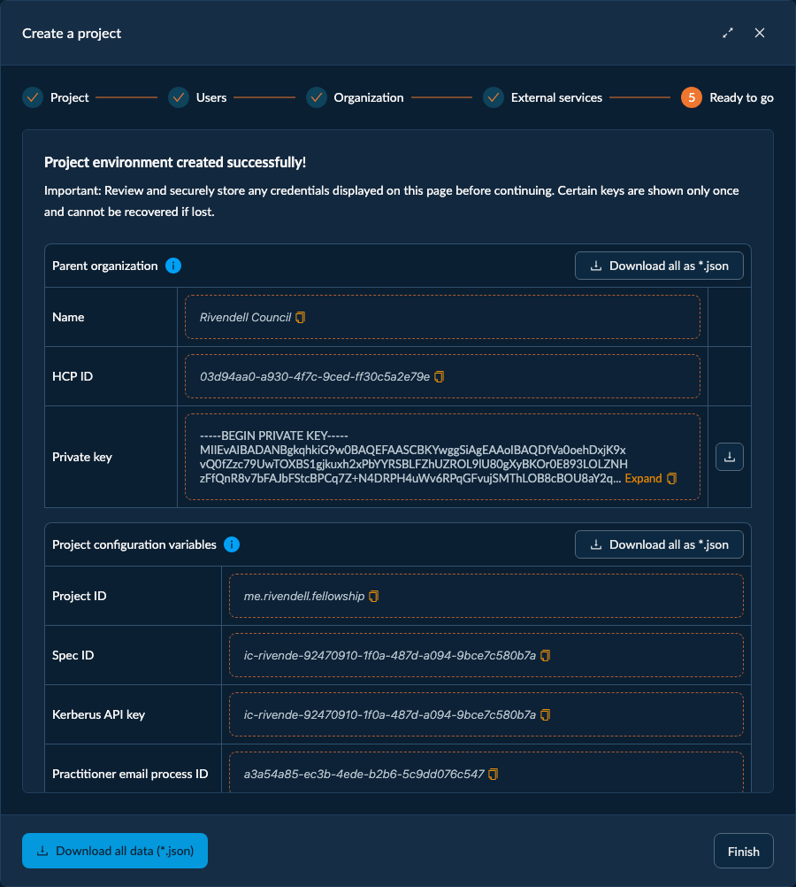796x887 pixels.
Task: Finish the project creation wizard
Action: coord(744,851)
